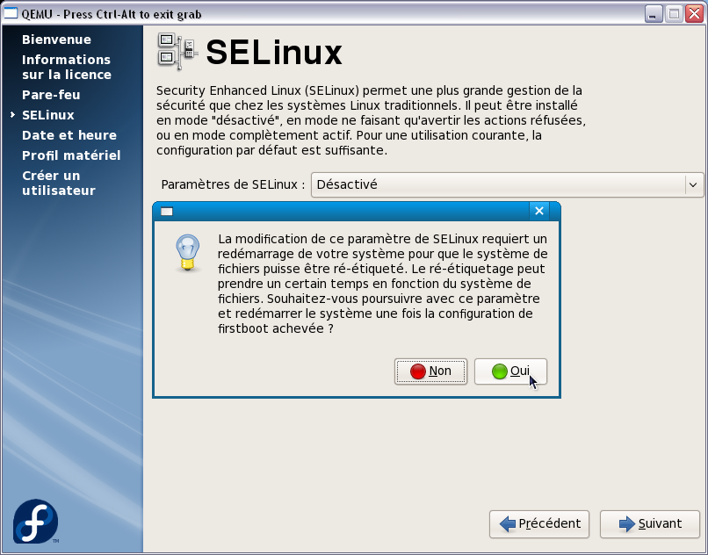Click the Fedora logo
The image size is (708, 555).
click(35, 521)
